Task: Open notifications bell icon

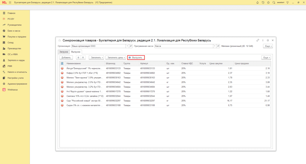Action: pyautogui.click(x=257, y=2)
